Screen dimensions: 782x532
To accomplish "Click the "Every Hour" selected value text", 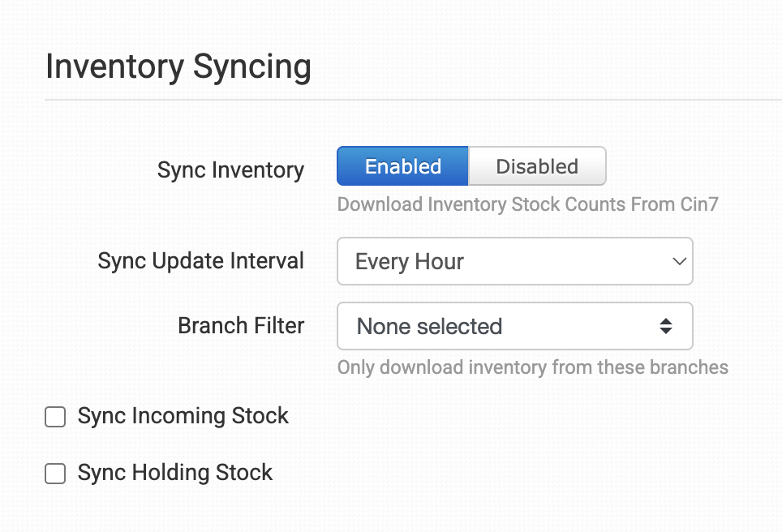I will pyautogui.click(x=410, y=262).
